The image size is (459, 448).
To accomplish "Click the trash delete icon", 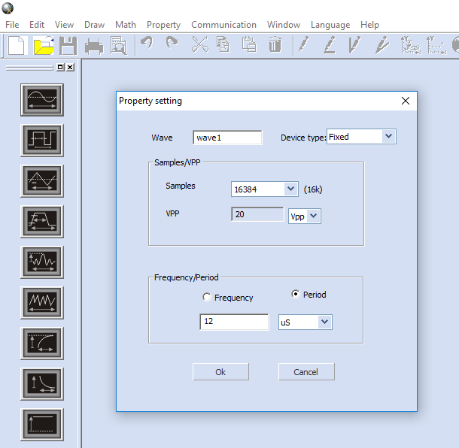I will point(275,45).
